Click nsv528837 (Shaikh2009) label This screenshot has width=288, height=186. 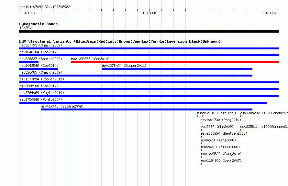click(x=41, y=59)
